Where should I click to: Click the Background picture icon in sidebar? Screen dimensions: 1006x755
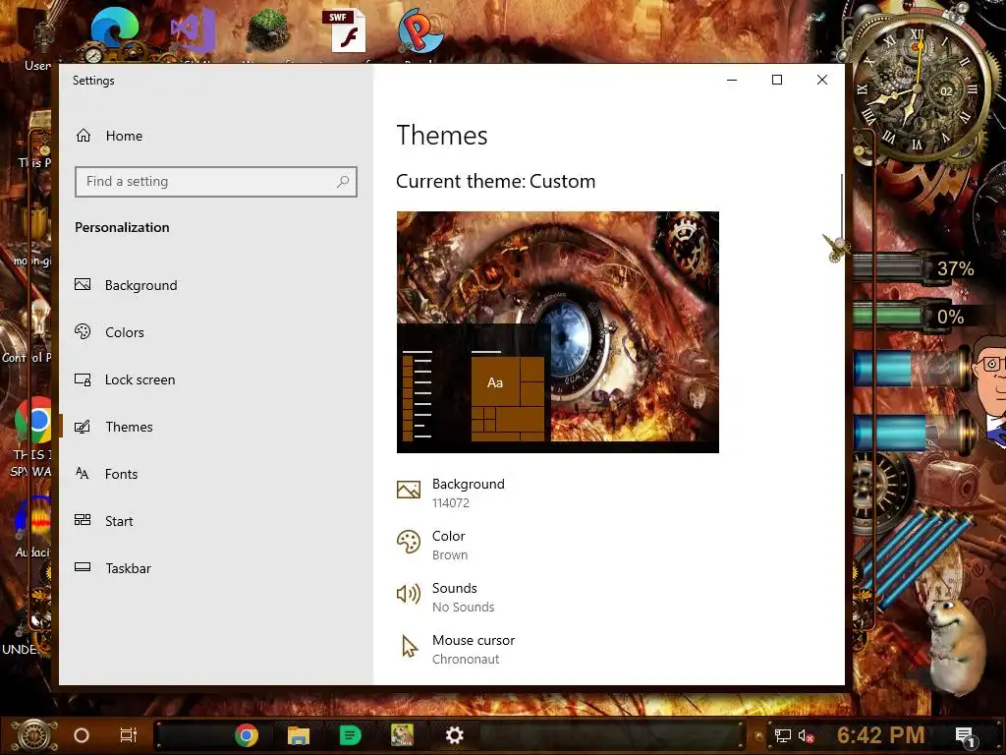pyautogui.click(x=83, y=284)
